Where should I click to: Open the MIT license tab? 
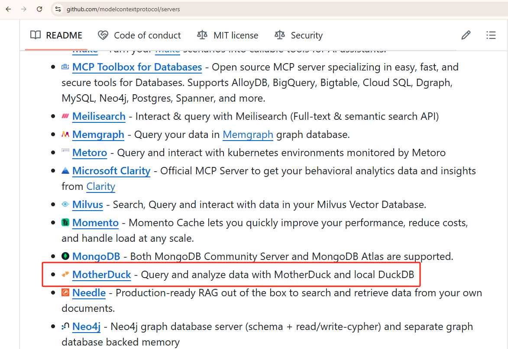click(227, 35)
